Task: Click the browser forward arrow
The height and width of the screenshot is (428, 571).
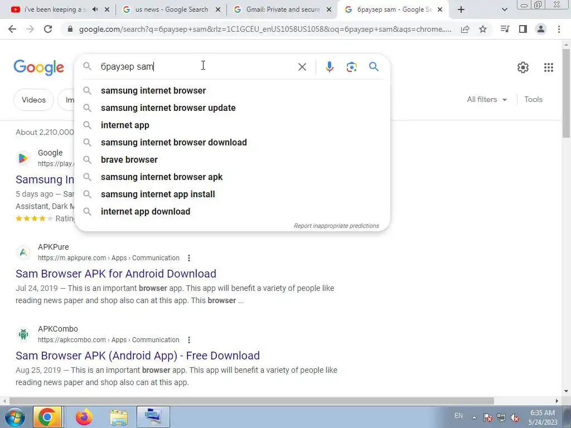Action: click(30, 29)
